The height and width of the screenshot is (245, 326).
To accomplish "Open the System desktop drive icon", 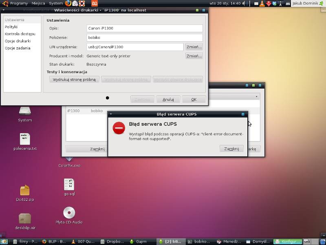I will point(25,111).
